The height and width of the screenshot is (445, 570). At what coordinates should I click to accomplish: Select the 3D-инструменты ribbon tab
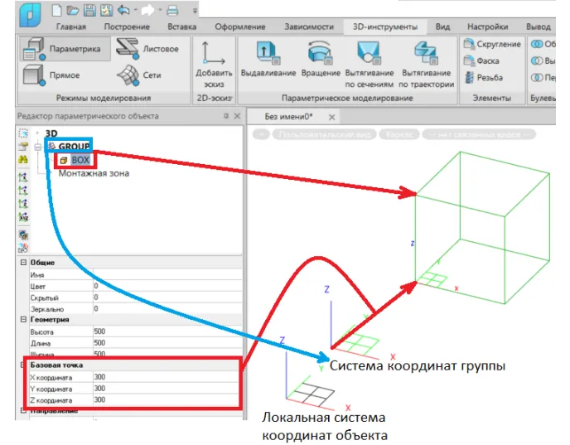pyautogui.click(x=385, y=27)
